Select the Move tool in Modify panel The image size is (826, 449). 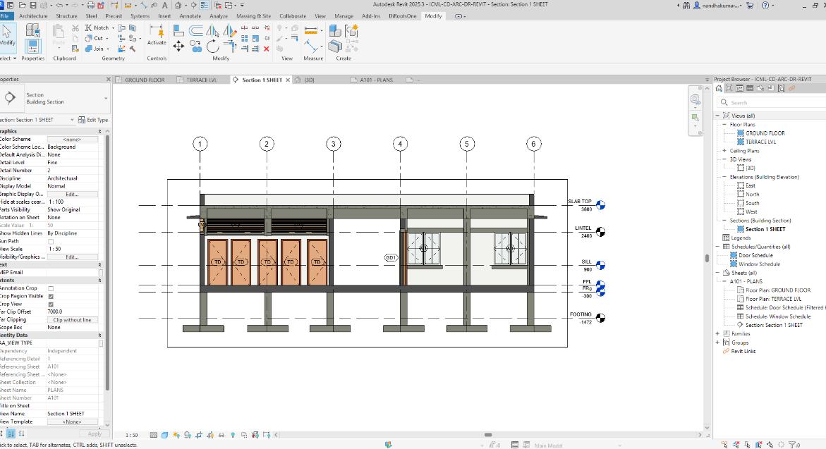coord(178,46)
